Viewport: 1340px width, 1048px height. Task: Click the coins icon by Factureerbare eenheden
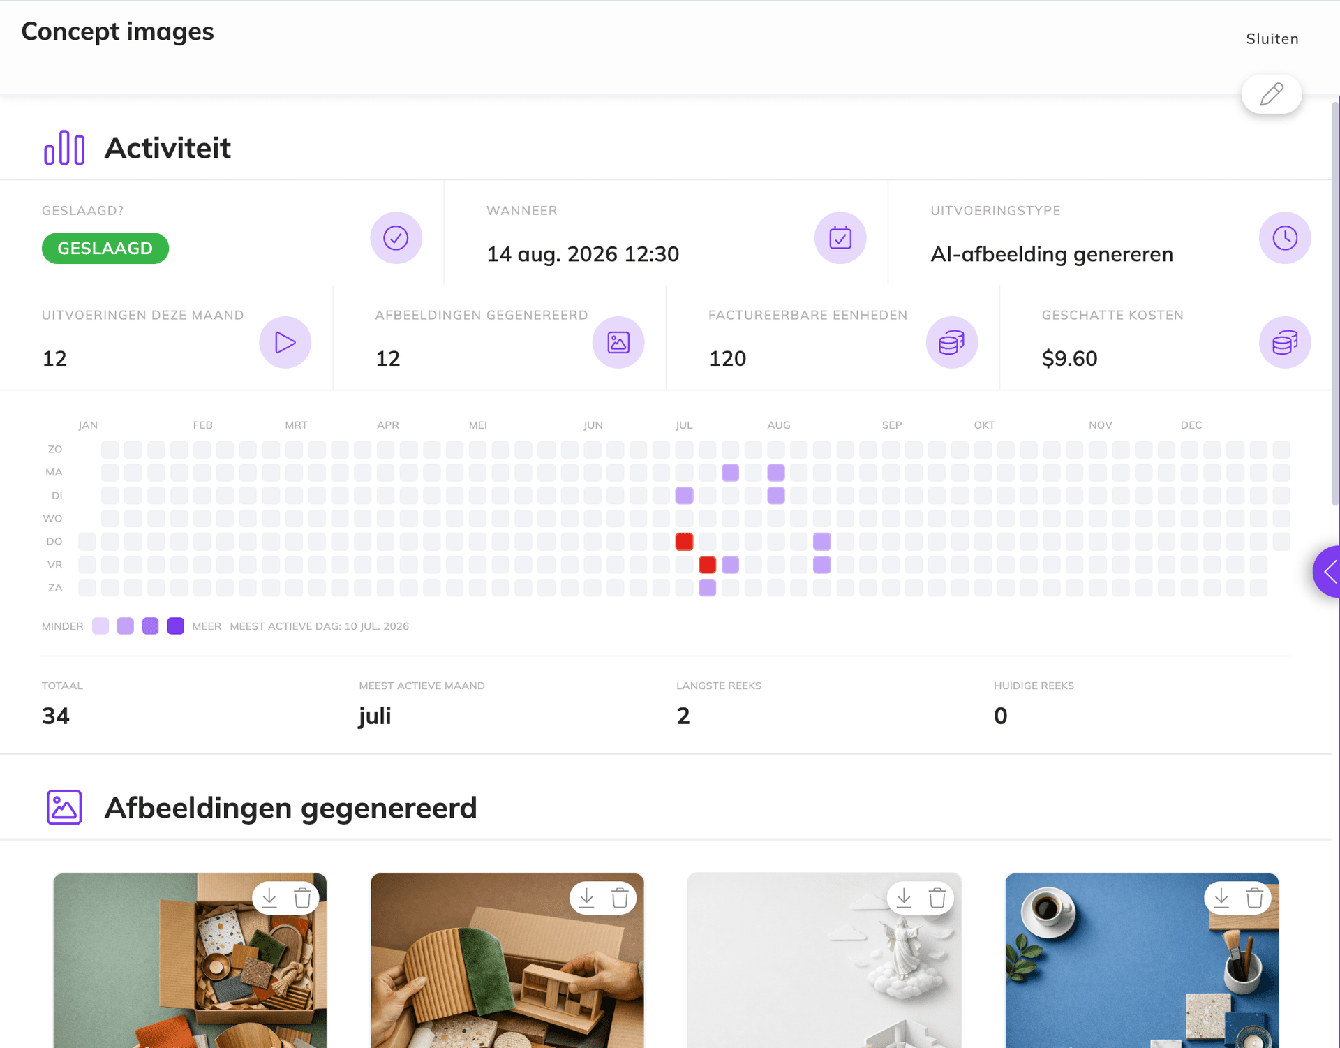pyautogui.click(x=952, y=343)
